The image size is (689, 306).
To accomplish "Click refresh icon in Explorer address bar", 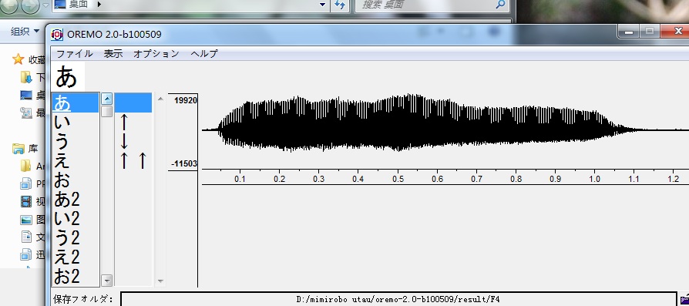I will [340, 5].
